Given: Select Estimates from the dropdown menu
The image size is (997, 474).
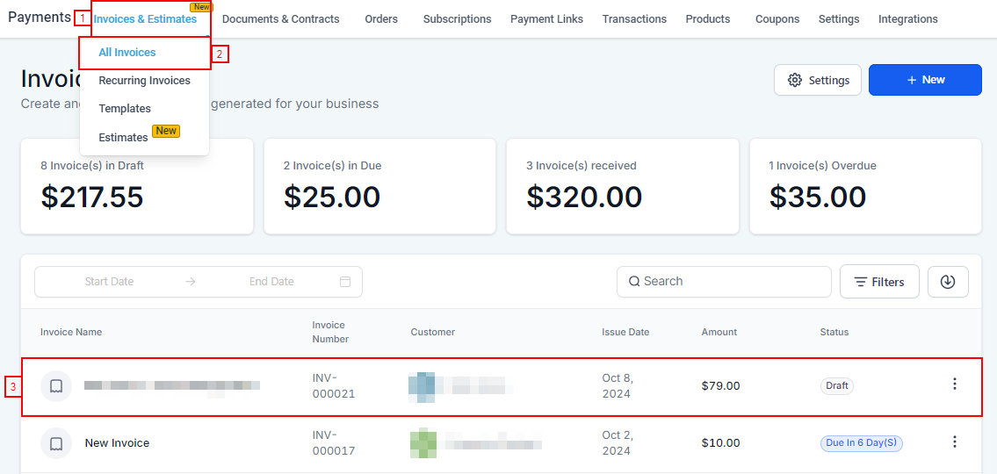Looking at the screenshot, I should (x=123, y=137).
